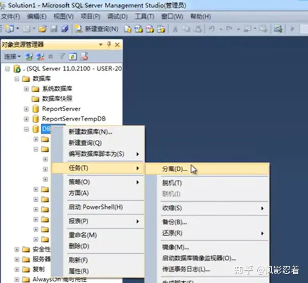Open the 收缩(S) submenu
Image resolution: width=308 pixels, height=283 pixels.
pyautogui.click(x=207, y=208)
